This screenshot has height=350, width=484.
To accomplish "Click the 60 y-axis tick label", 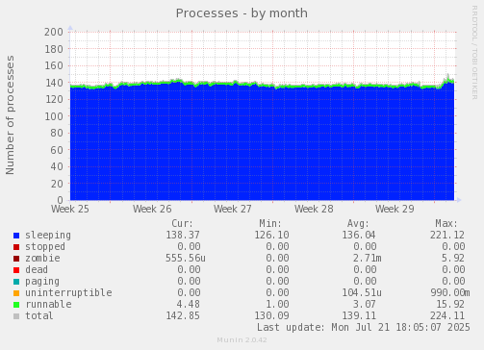I will point(57,150).
